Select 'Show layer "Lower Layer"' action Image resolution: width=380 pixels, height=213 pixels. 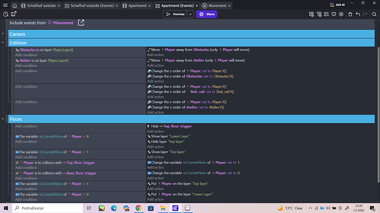[169, 137]
